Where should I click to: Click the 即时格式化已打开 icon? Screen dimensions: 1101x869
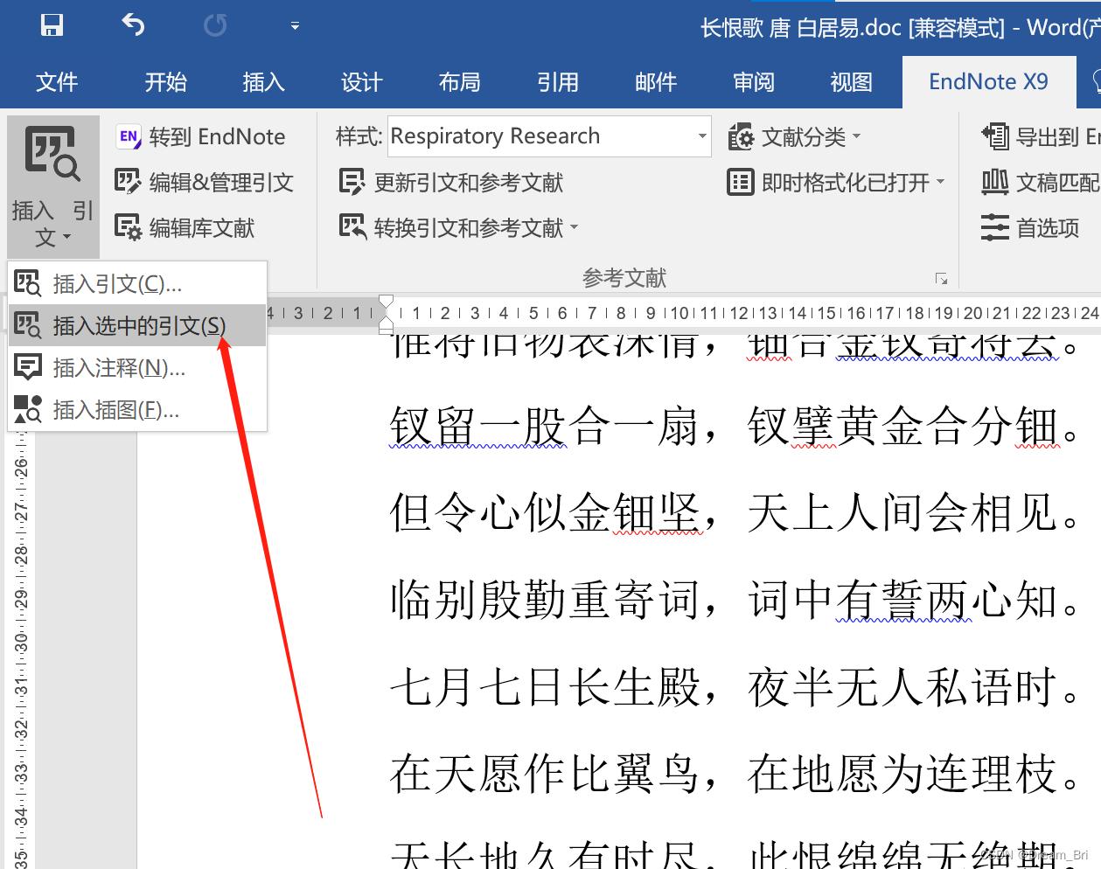(x=740, y=182)
